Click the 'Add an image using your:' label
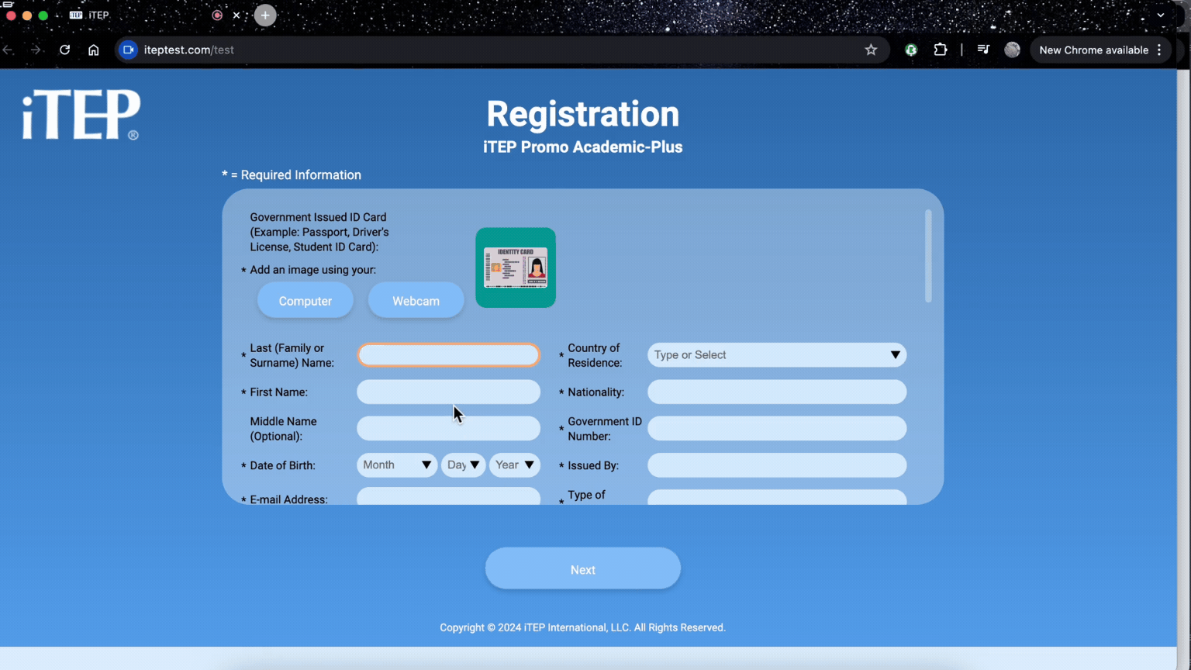Viewport: 1191px width, 670px height. pyautogui.click(x=312, y=270)
